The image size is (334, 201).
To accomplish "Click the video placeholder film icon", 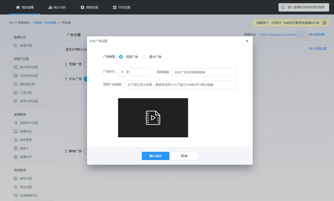I will (153, 118).
